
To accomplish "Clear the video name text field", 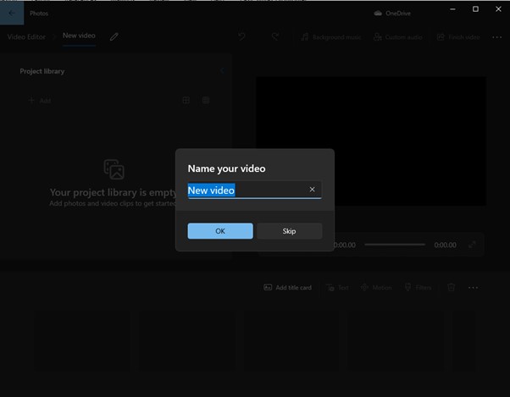I will click(x=312, y=190).
